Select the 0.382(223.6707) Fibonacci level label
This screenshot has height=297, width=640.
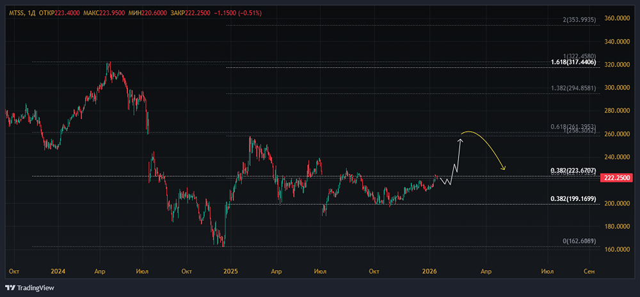(573, 171)
